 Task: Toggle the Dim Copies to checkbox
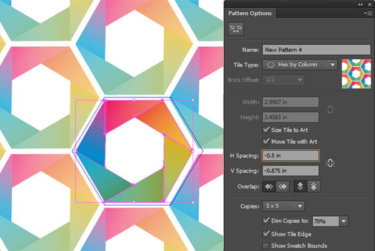click(267, 221)
